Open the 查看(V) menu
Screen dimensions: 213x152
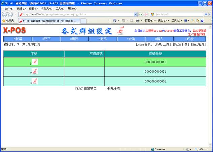click(33, 8)
